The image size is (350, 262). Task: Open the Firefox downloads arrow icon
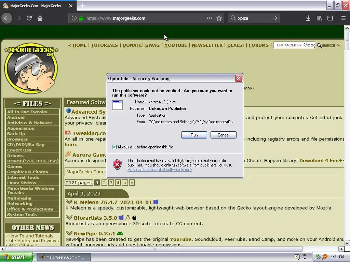(308, 18)
